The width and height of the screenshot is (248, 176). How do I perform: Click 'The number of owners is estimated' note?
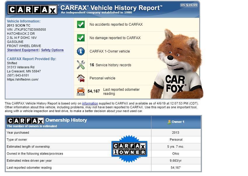pyautogui.click(x=32, y=126)
